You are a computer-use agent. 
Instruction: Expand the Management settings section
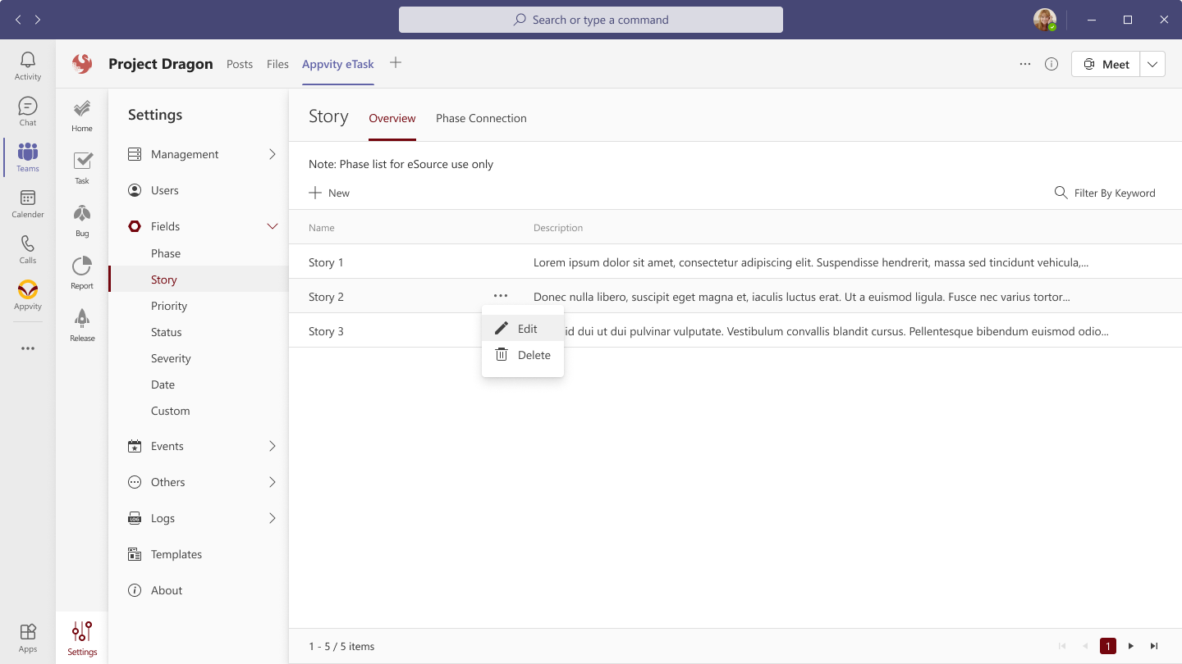coord(272,154)
